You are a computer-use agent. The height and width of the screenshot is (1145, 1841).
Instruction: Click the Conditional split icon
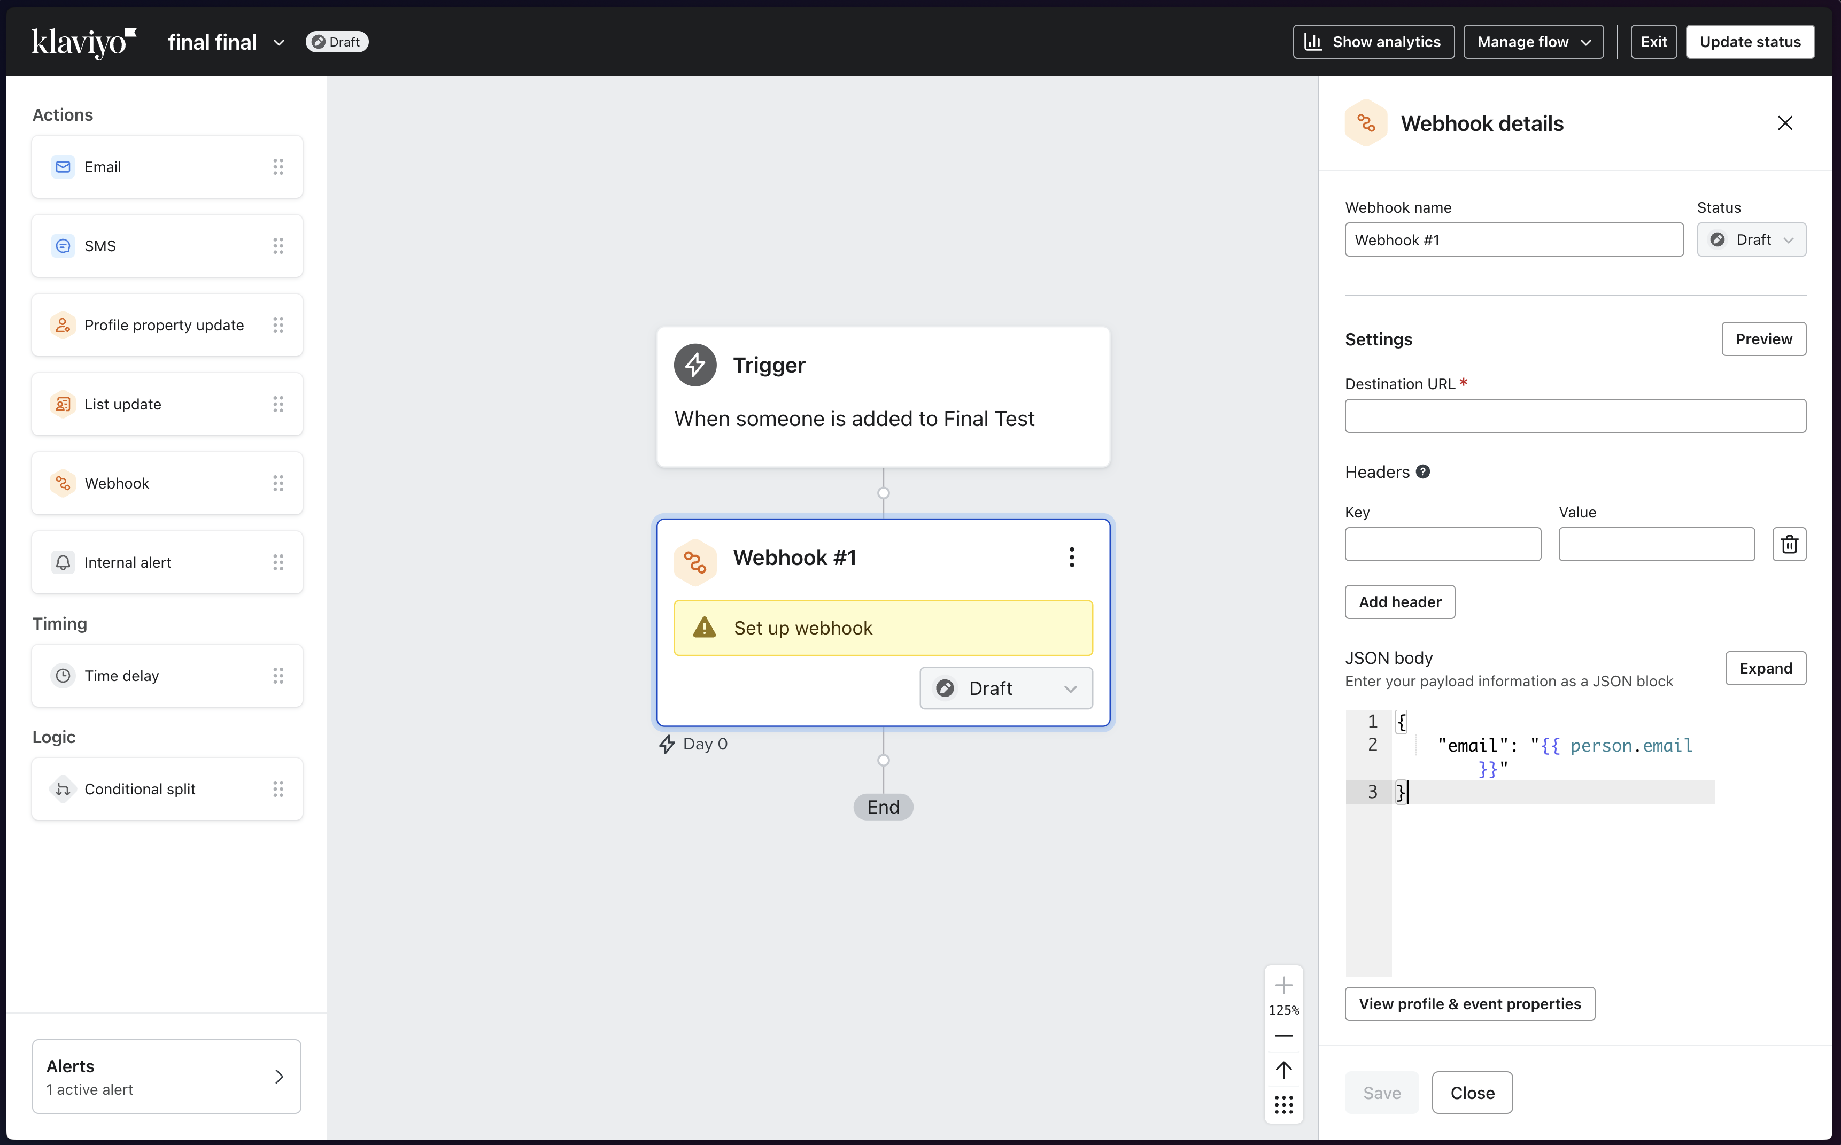(x=63, y=789)
